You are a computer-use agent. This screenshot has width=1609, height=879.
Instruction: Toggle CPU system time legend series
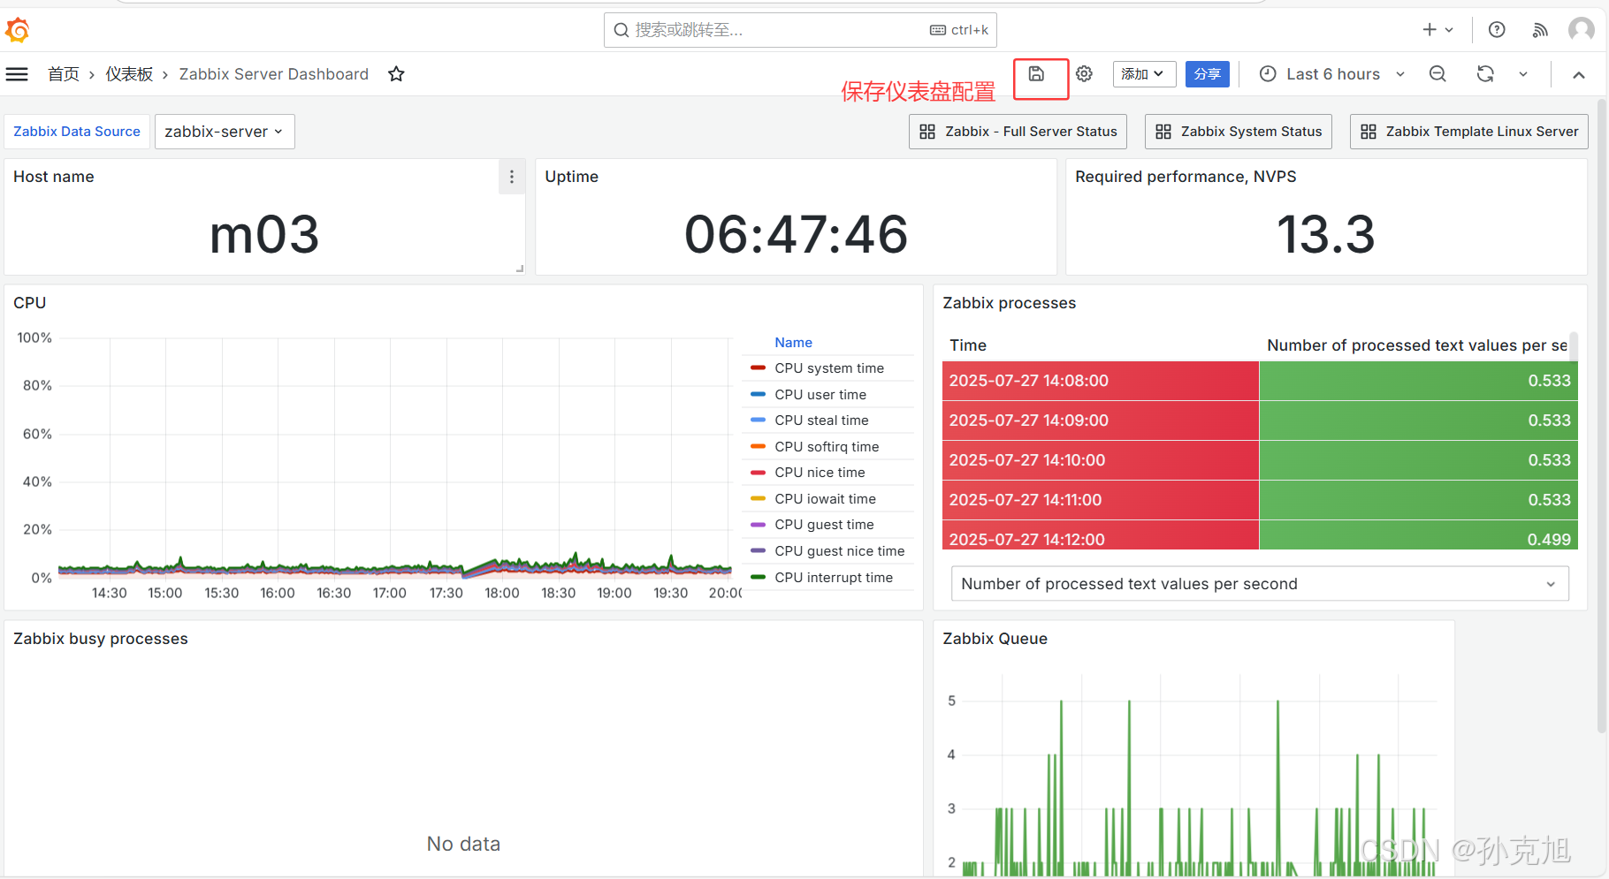[x=829, y=368]
